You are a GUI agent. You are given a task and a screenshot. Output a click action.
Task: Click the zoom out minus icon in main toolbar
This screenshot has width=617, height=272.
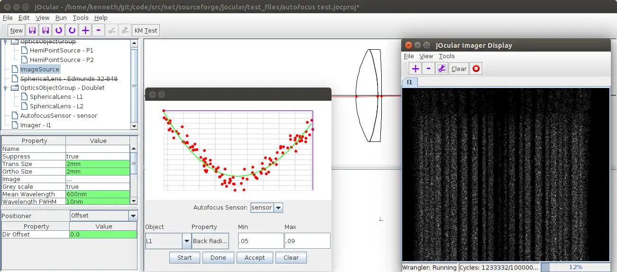pos(98,30)
